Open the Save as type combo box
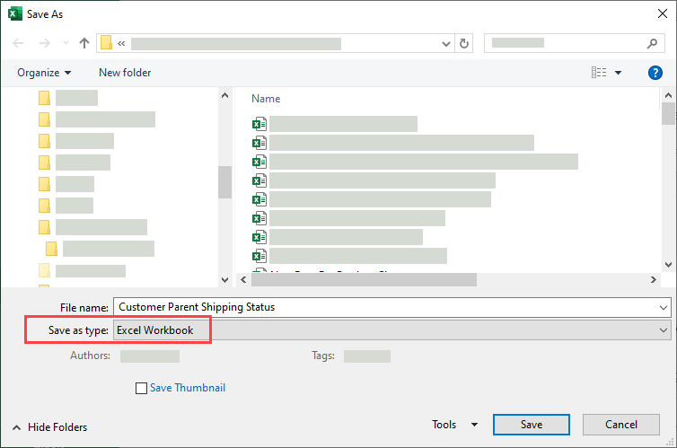The image size is (677, 448). click(x=392, y=330)
